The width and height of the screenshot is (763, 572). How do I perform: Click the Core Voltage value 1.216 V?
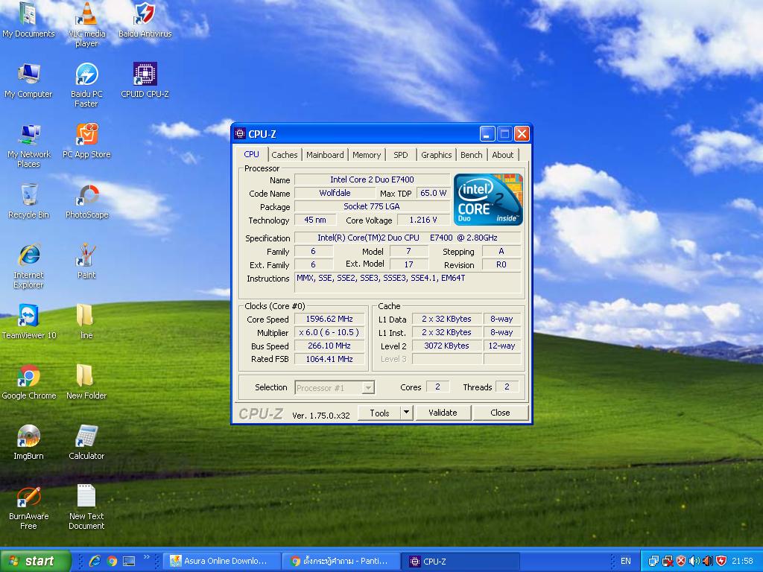(x=423, y=220)
